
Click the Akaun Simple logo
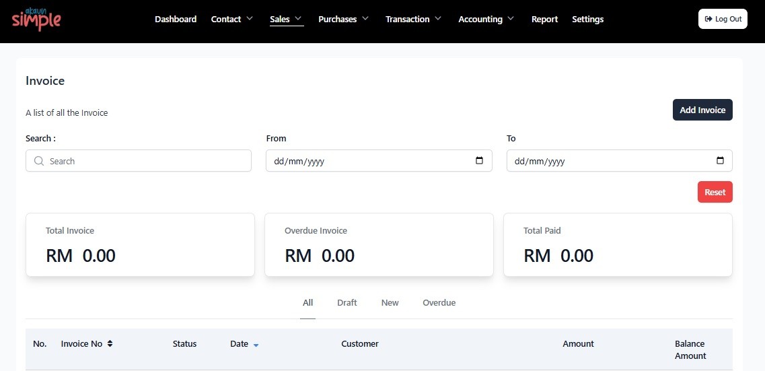click(36, 19)
